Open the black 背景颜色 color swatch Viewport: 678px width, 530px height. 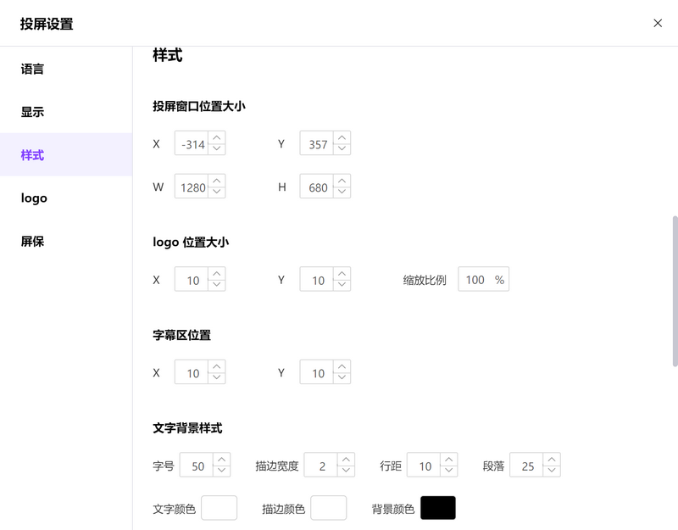(x=438, y=508)
